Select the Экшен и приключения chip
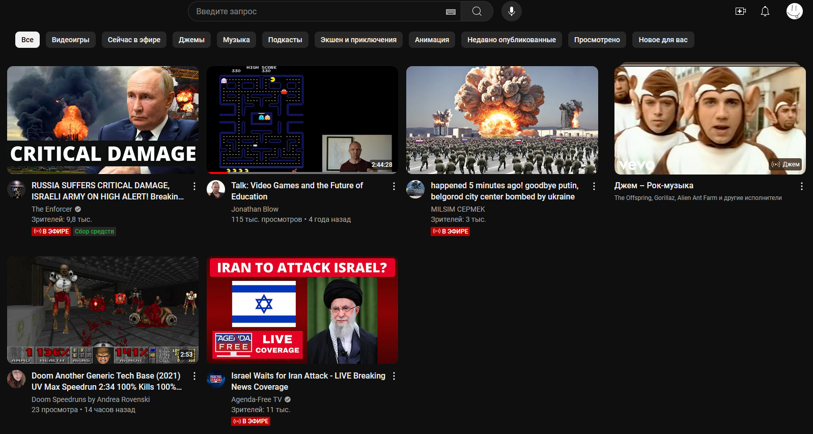Viewport: 813px width, 434px height. click(358, 40)
